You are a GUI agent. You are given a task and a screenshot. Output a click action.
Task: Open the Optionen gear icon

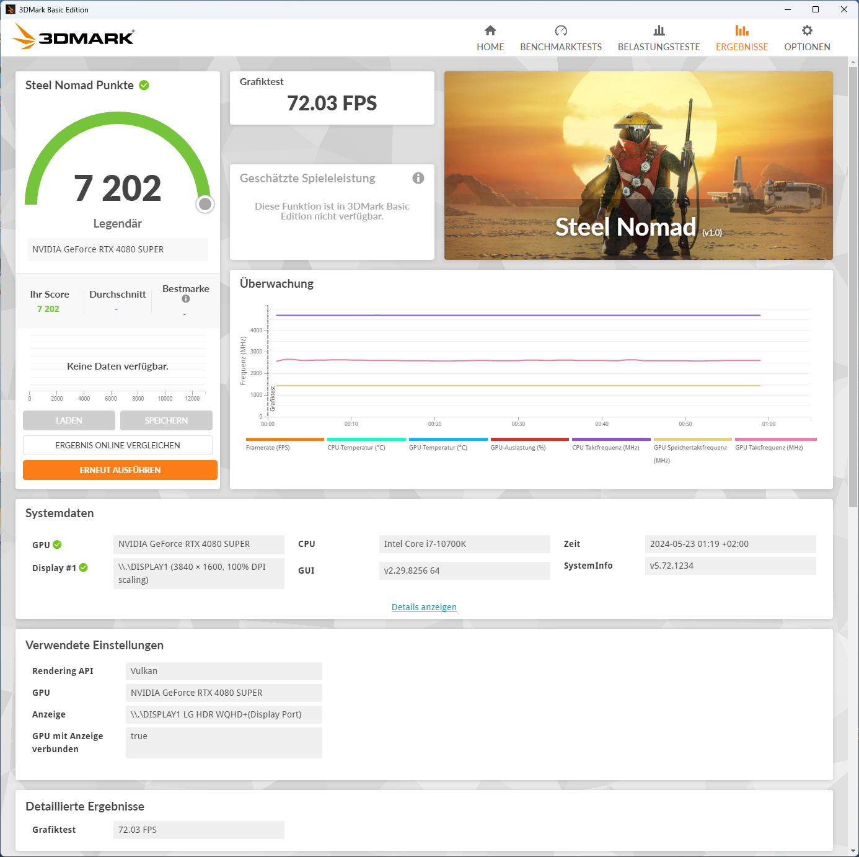807,30
